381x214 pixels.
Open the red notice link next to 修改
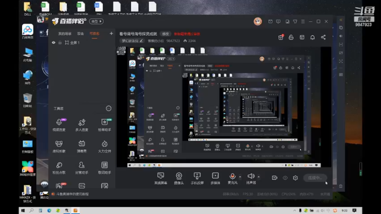[x=187, y=34]
